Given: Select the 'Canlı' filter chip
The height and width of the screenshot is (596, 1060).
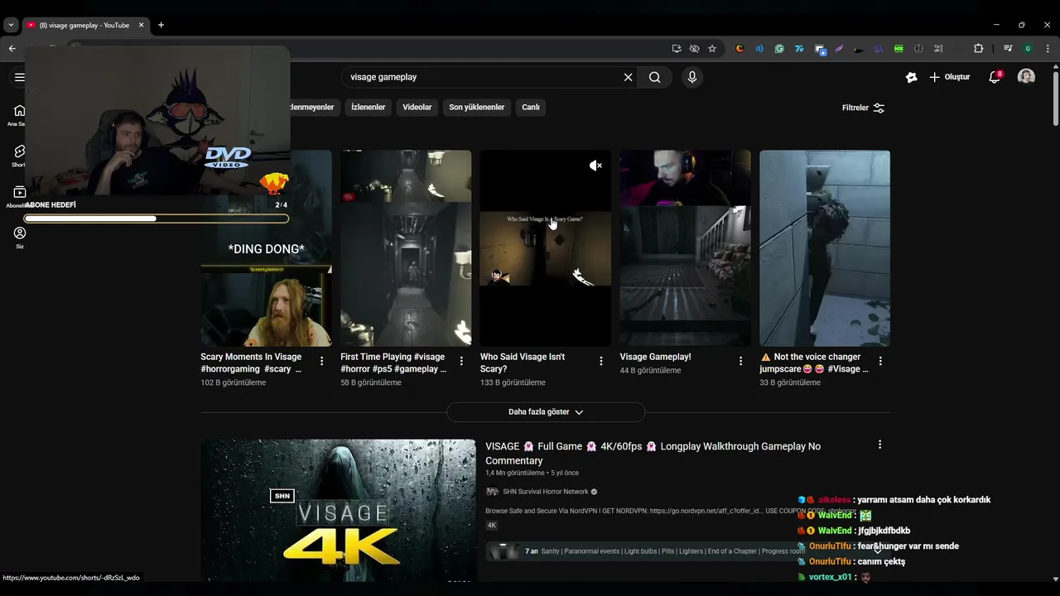Looking at the screenshot, I should (x=531, y=107).
